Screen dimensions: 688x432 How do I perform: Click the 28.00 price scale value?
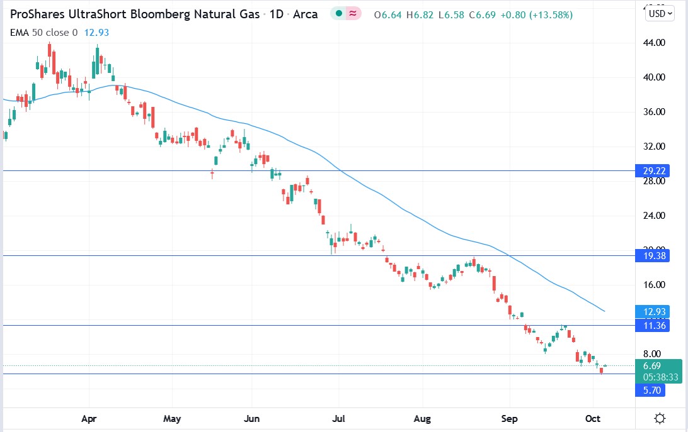click(x=654, y=181)
